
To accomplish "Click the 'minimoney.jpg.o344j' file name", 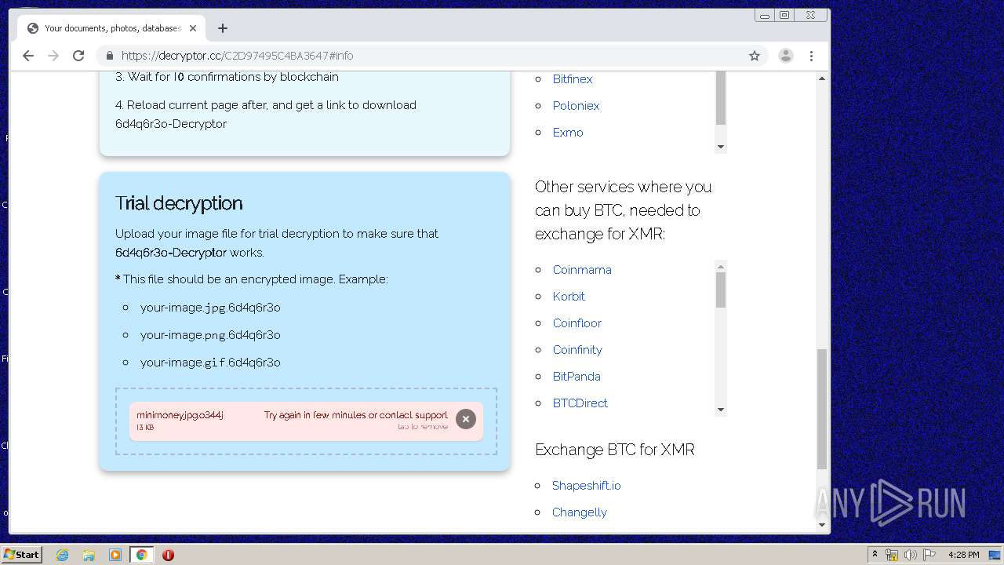I will [180, 415].
